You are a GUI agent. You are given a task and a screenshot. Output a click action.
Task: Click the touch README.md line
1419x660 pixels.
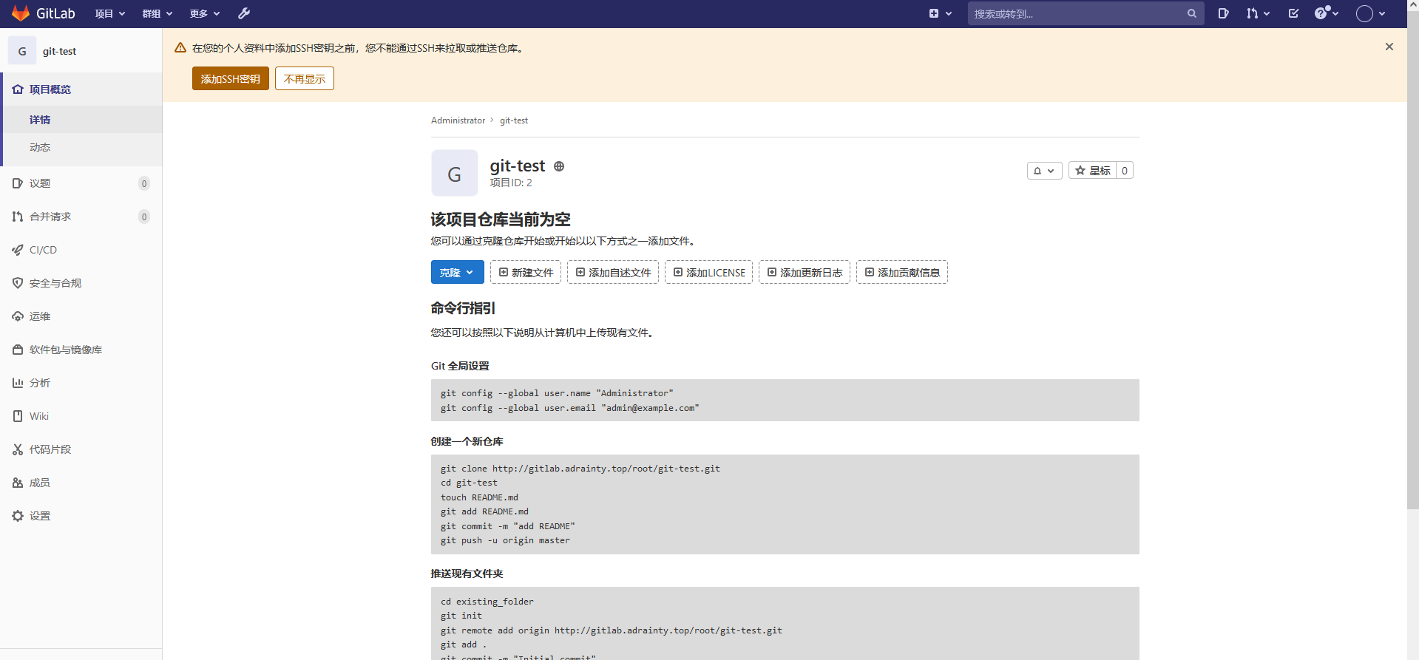click(x=480, y=497)
